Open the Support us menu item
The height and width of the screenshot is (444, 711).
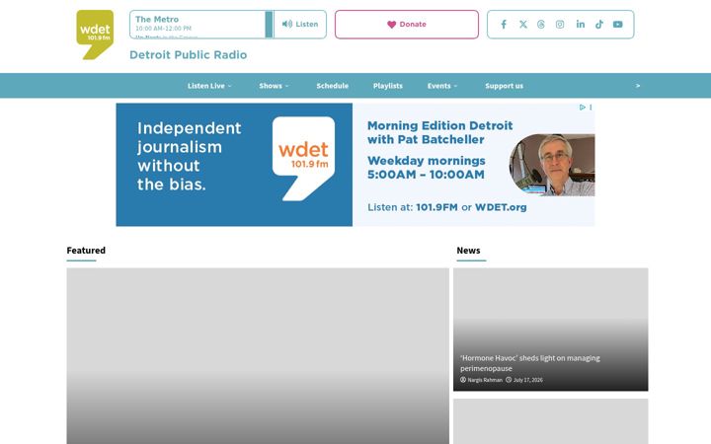tap(504, 86)
